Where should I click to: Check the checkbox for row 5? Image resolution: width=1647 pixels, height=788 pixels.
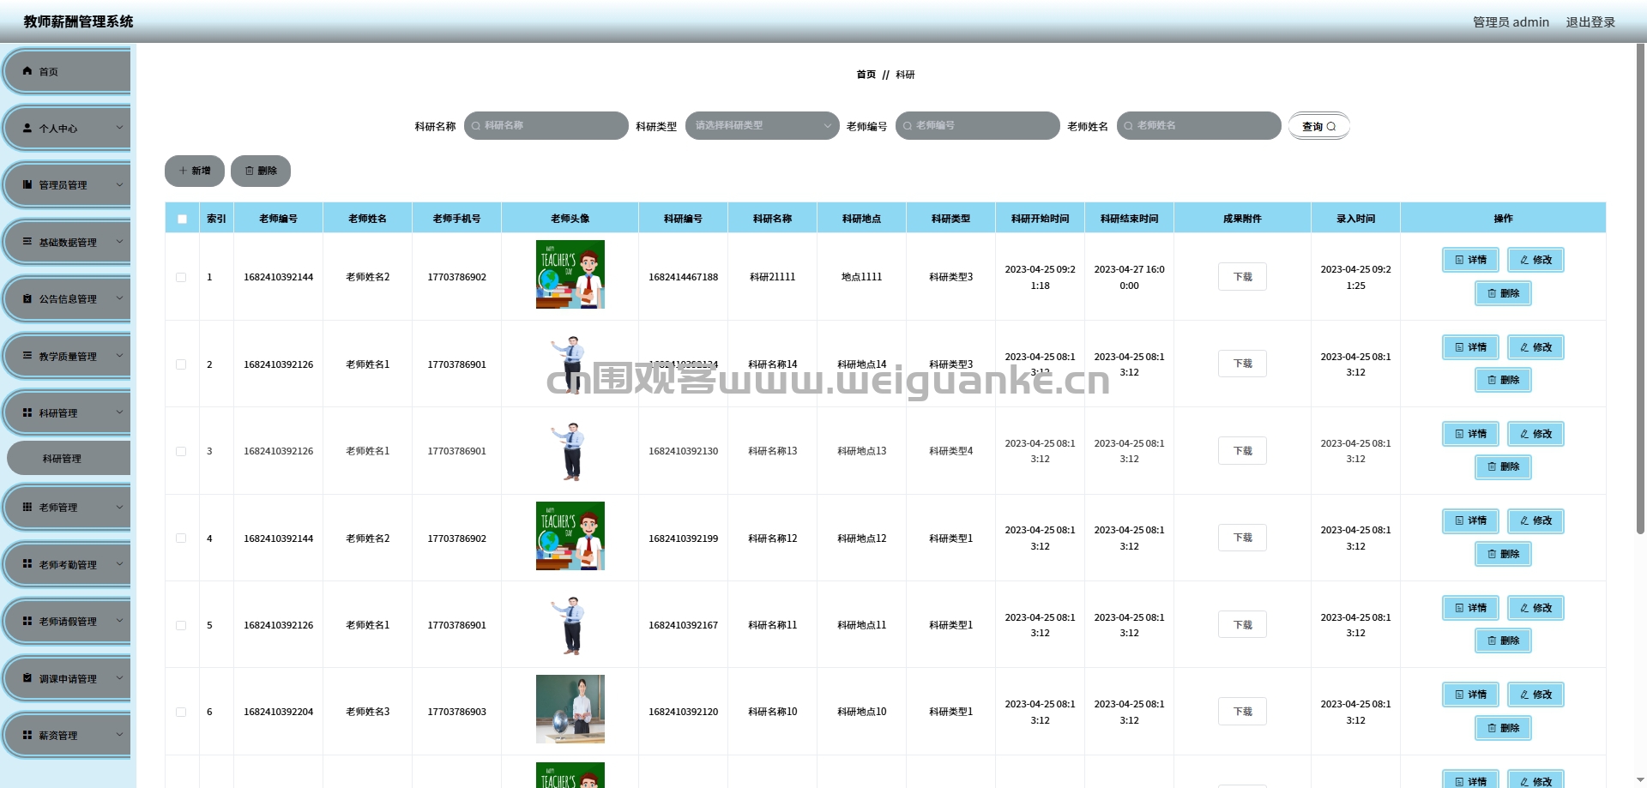coord(181,625)
